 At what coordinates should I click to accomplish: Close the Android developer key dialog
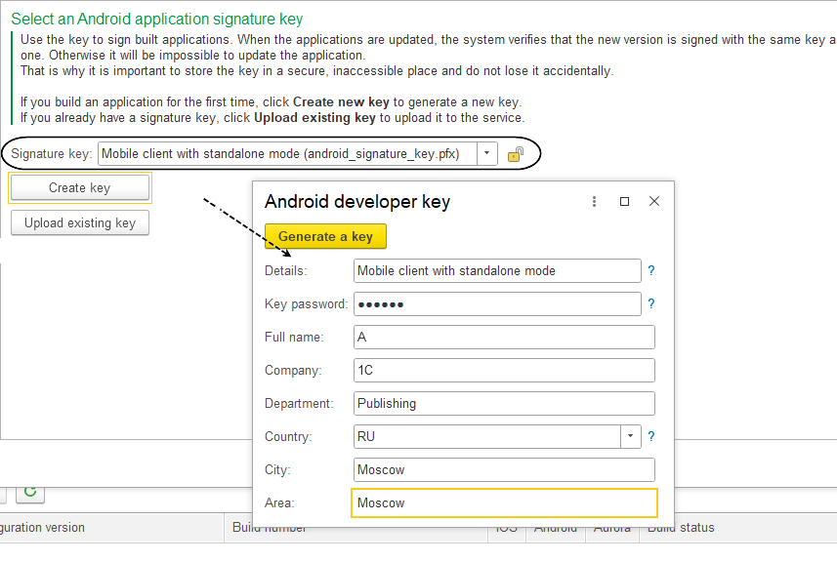[x=654, y=202]
